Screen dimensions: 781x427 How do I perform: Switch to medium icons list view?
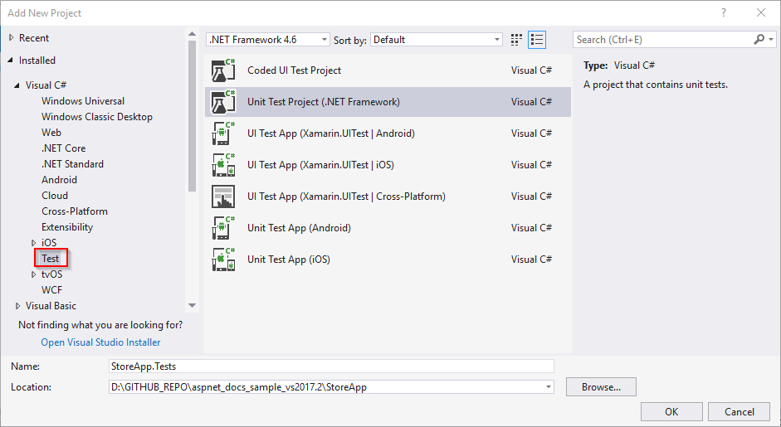537,40
